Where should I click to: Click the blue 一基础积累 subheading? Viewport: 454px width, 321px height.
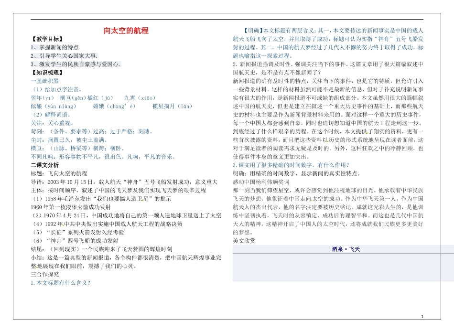(x=45, y=81)
